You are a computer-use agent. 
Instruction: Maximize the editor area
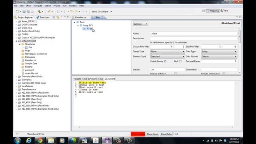coord(240,17)
